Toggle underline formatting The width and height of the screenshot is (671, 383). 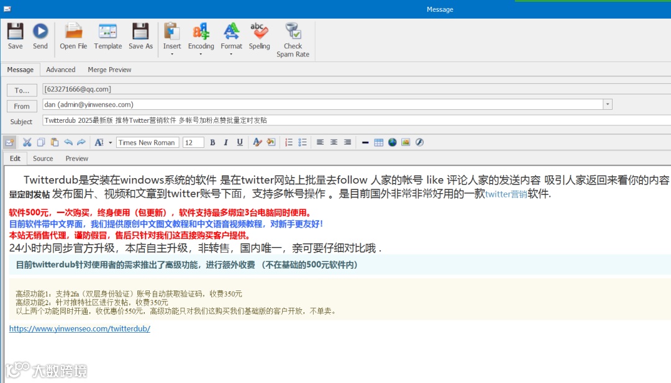[x=240, y=142]
